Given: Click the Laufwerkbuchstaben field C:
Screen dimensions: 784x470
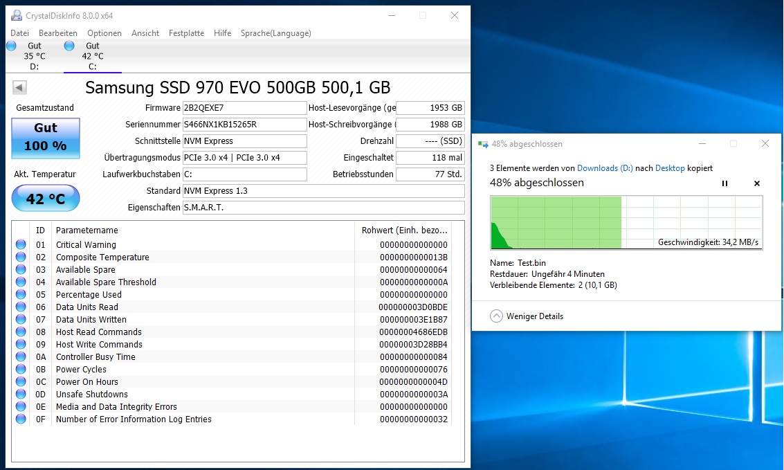Looking at the screenshot, I should pyautogui.click(x=244, y=174).
